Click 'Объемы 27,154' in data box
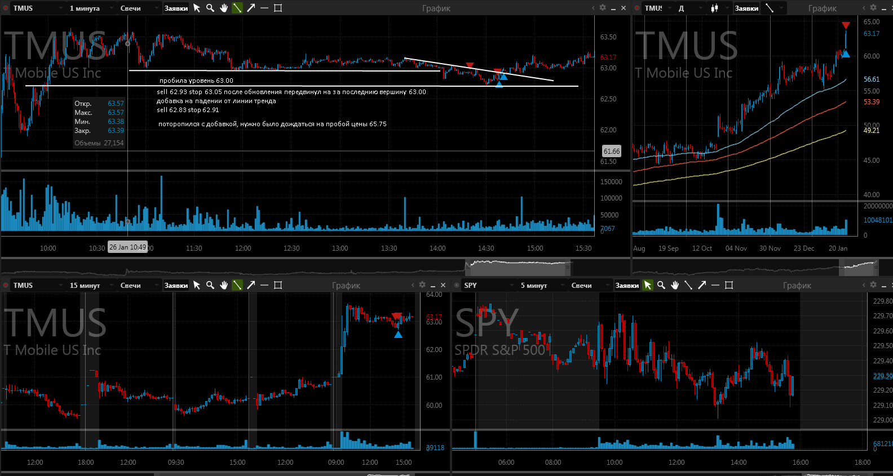This screenshot has width=893, height=476. click(x=99, y=143)
